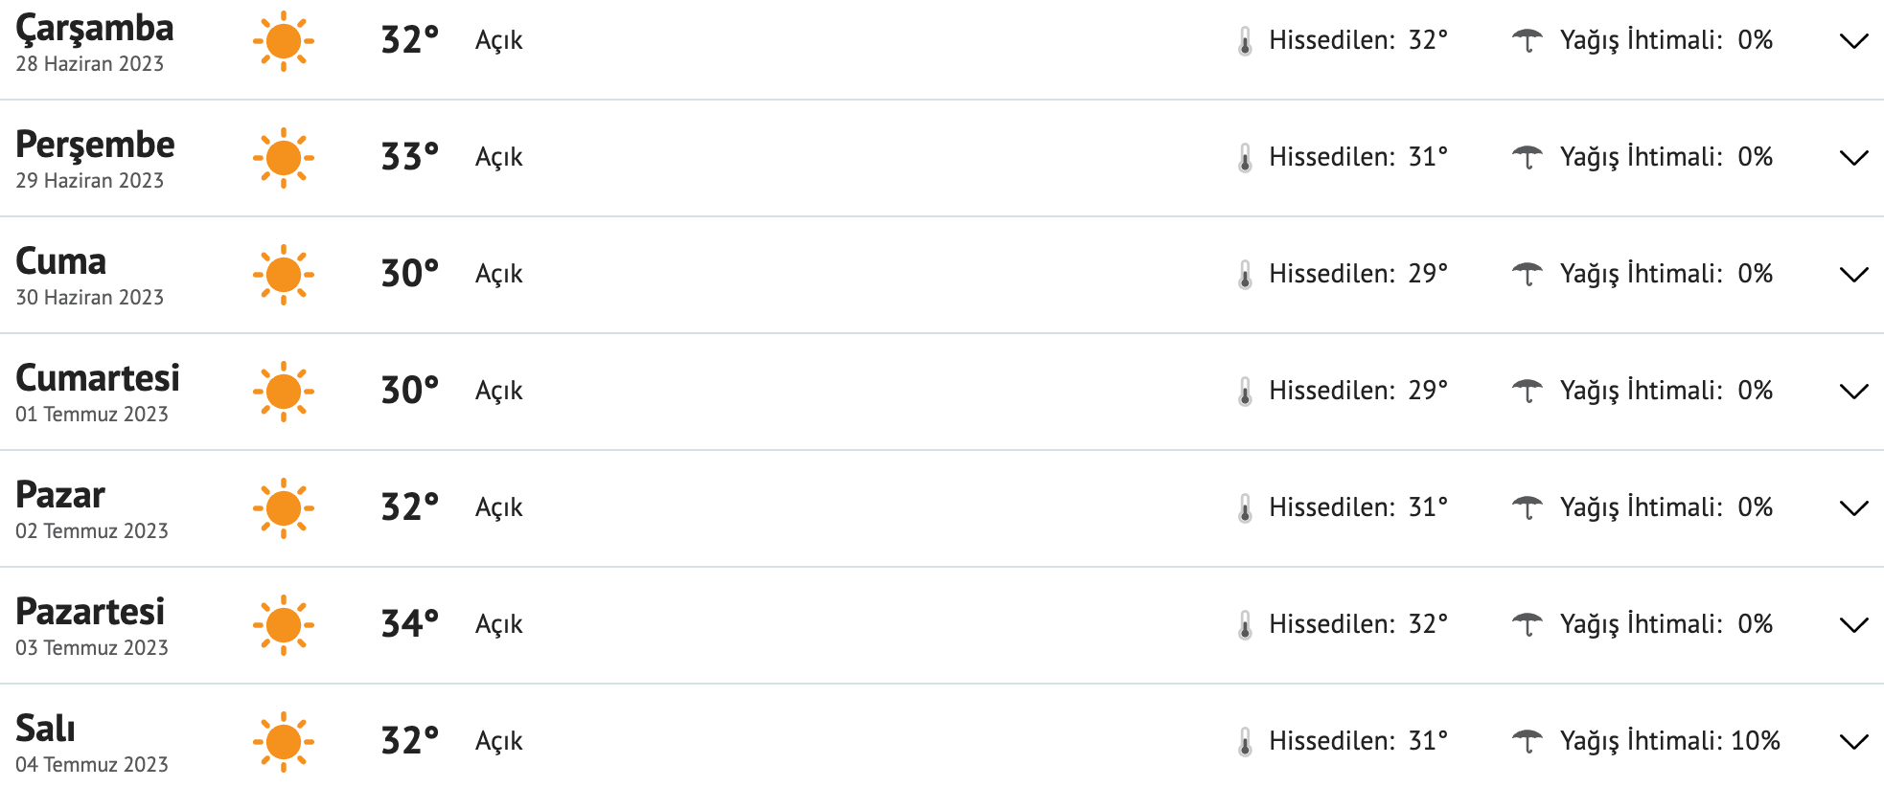The width and height of the screenshot is (1884, 787).
Task: Click the sun icon for Perşembe
Action: tap(284, 158)
